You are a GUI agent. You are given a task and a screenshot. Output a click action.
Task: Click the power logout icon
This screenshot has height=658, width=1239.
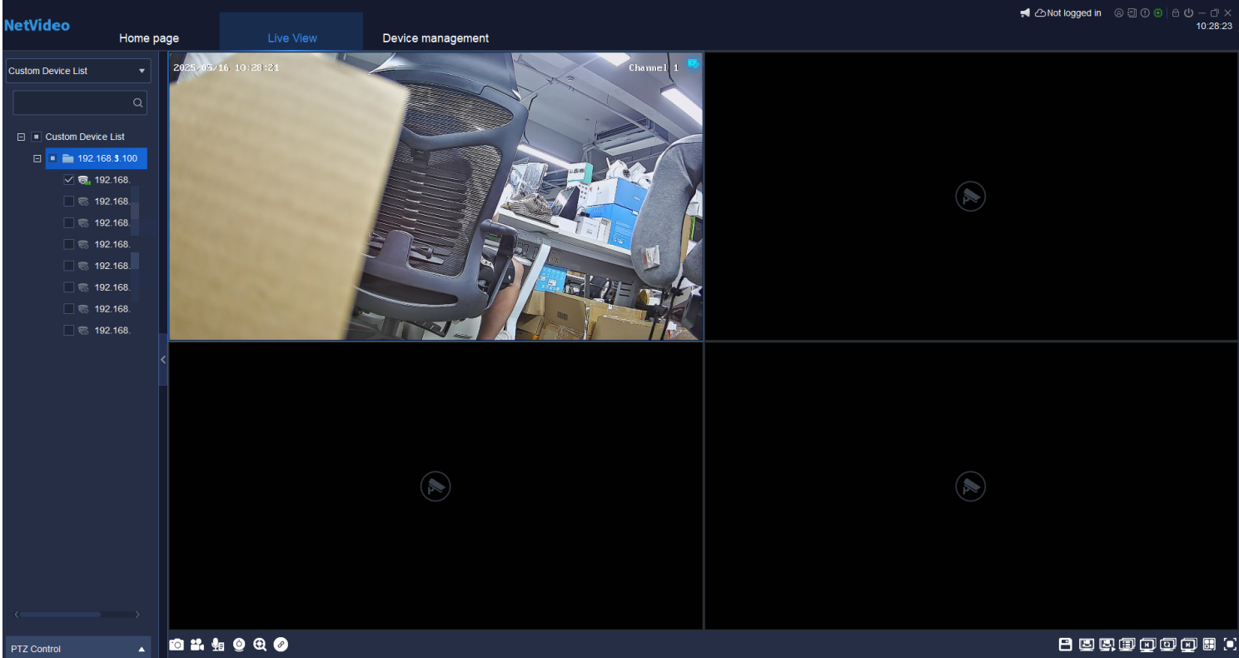click(x=1189, y=13)
